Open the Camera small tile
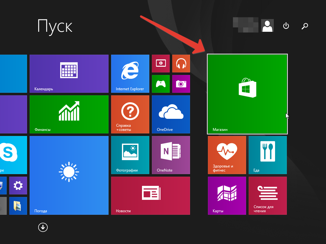Viewport: 326px width, 244px height. [181, 84]
